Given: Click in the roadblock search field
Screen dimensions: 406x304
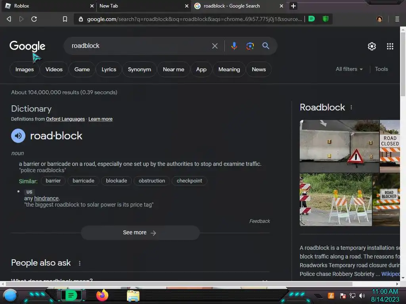Looking at the screenshot, I should (140, 46).
